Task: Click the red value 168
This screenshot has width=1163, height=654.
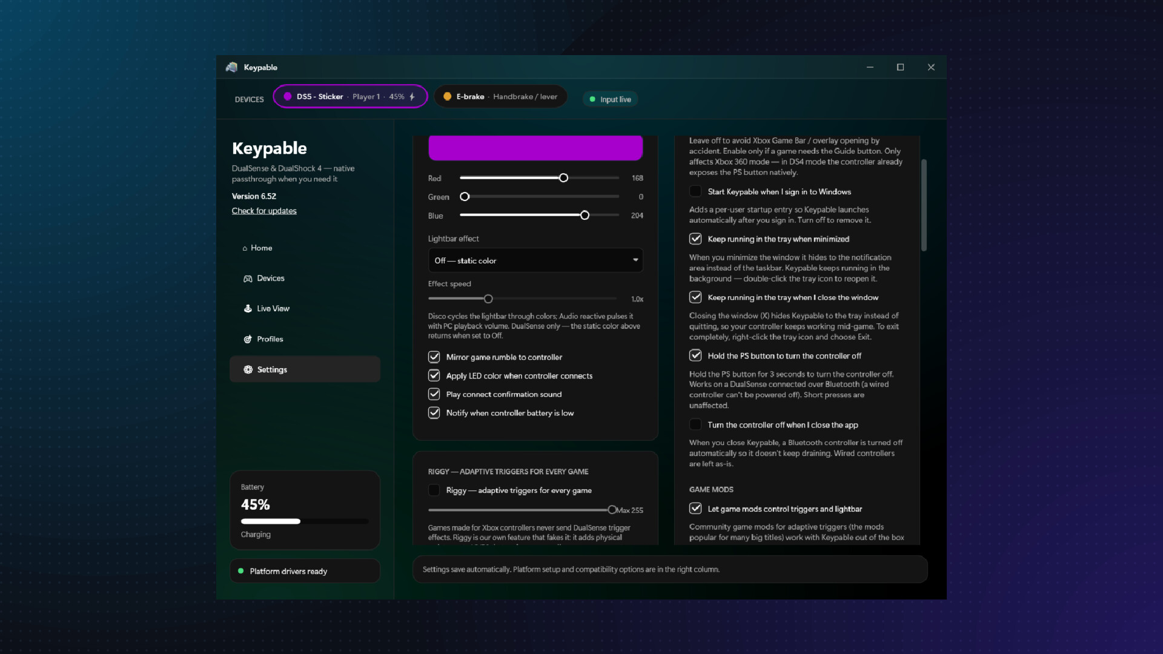Action: (x=637, y=178)
